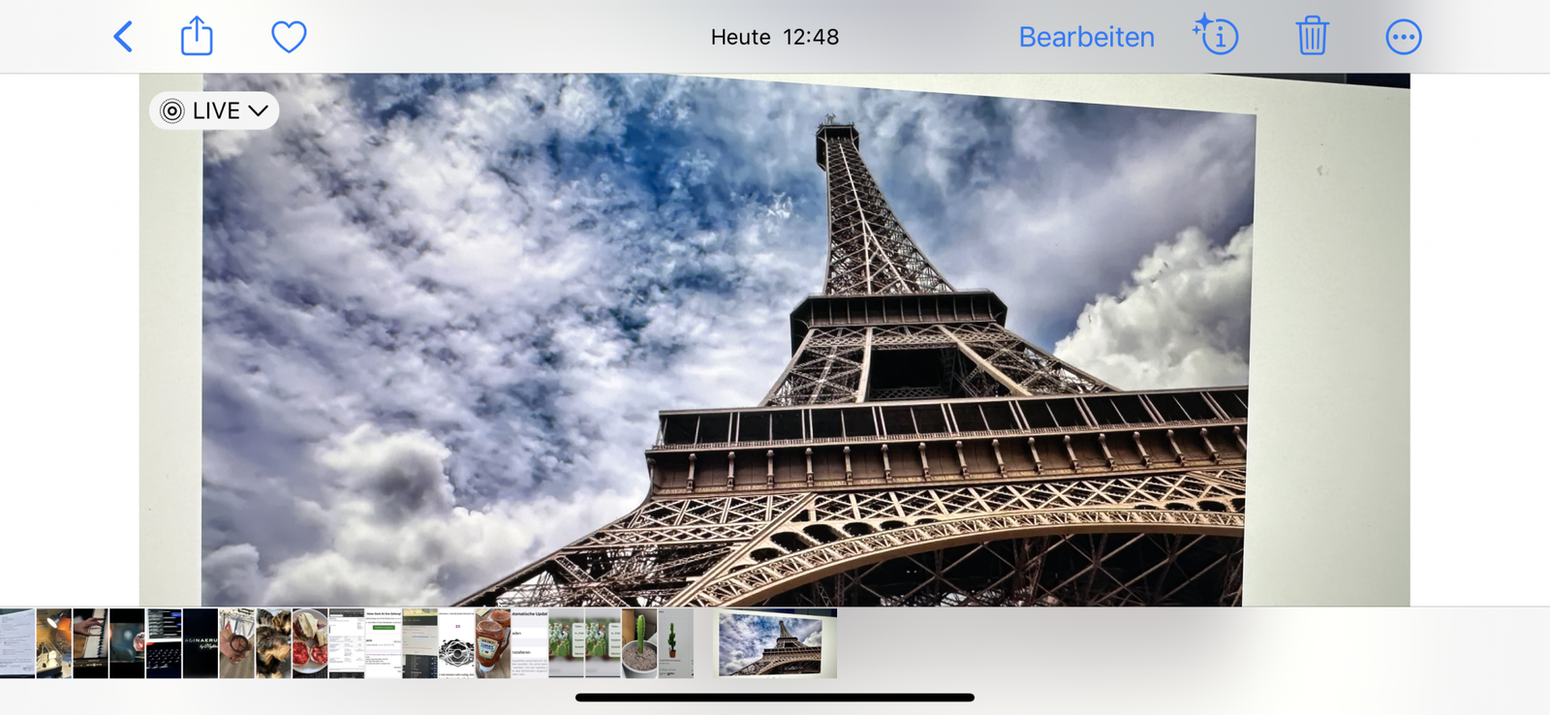Screen dimensions: 1550x715
Task: Select the black AGINAERU logo thumbnail
Action: tap(201, 643)
